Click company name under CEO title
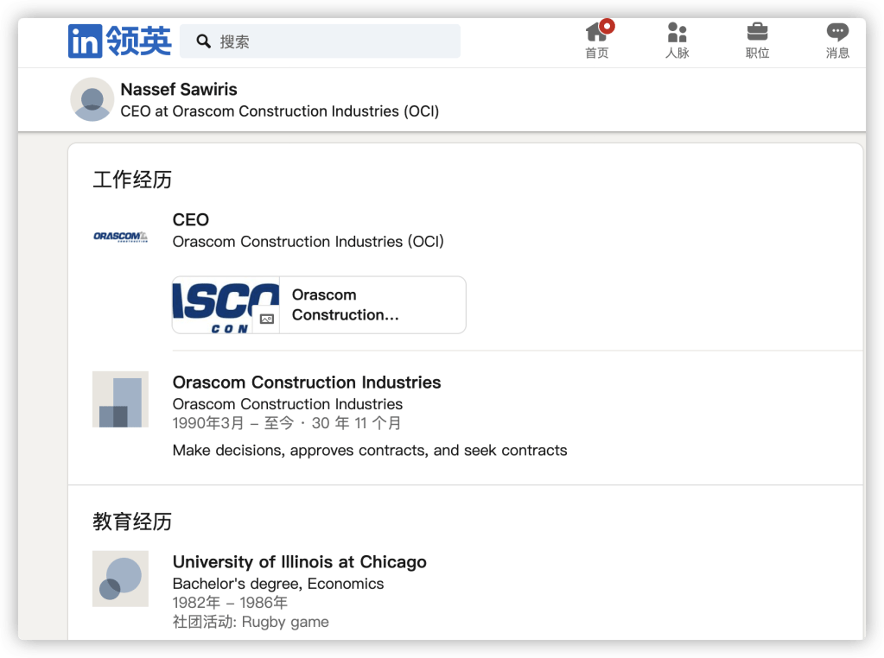The image size is (884, 658). tap(308, 242)
